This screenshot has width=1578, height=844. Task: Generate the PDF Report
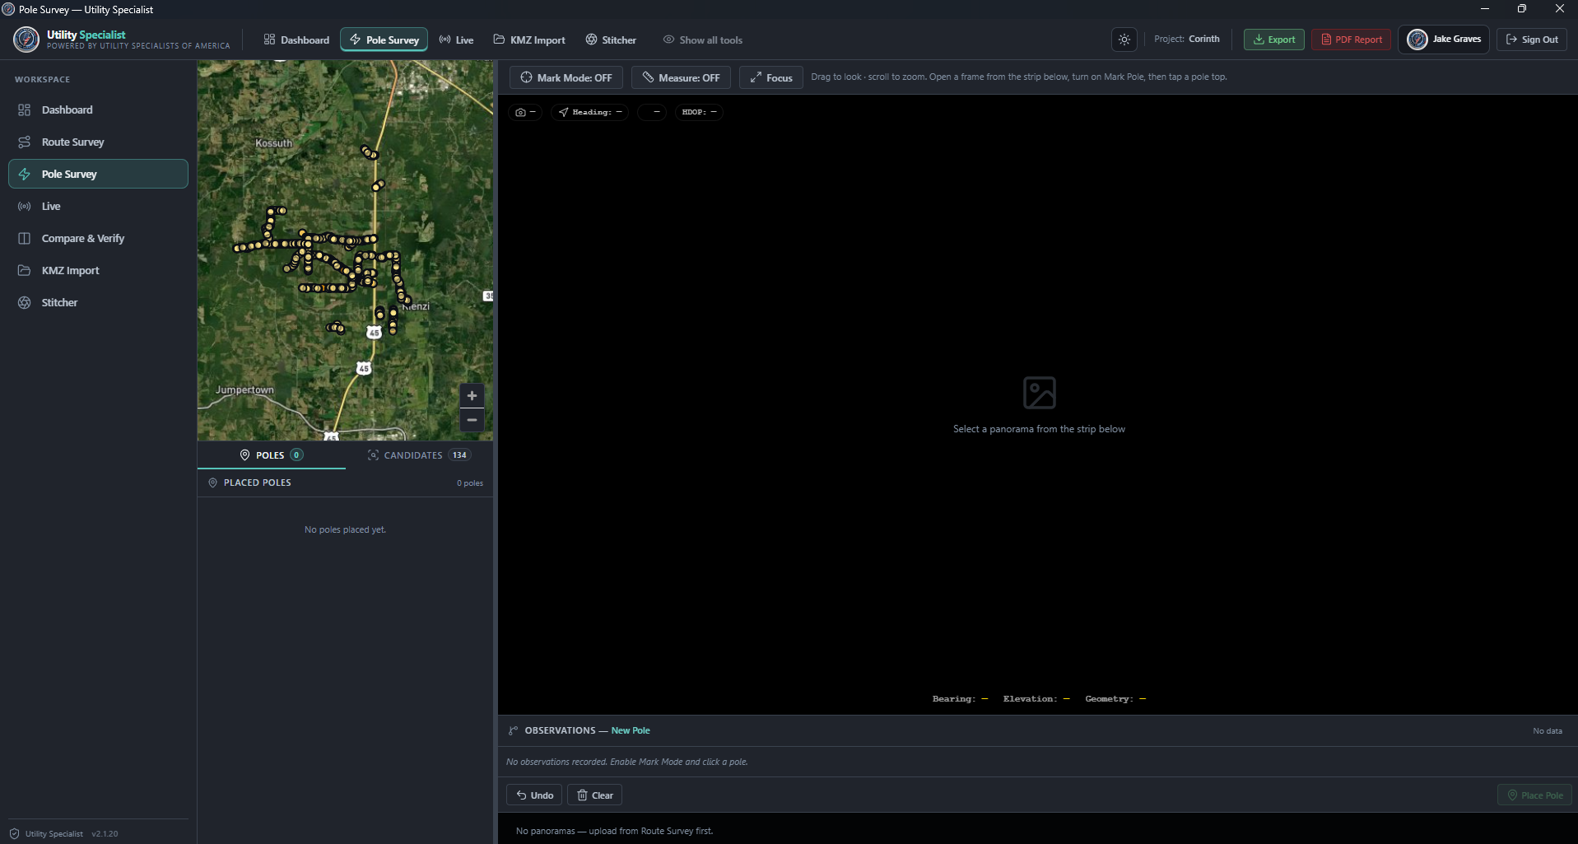point(1351,40)
